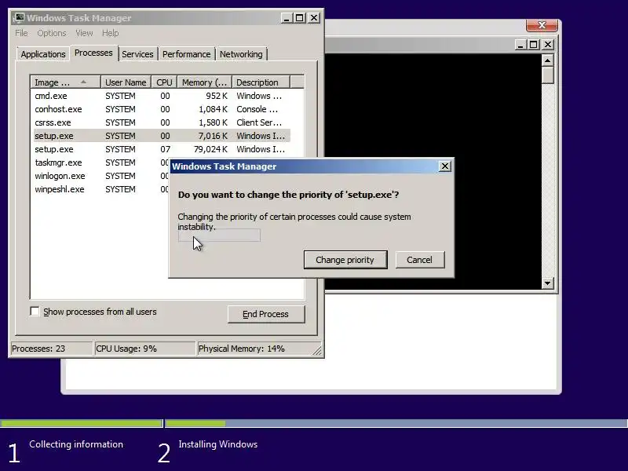Minimize the Task Manager window
Screen dimensions: 628x471
pos(287,18)
